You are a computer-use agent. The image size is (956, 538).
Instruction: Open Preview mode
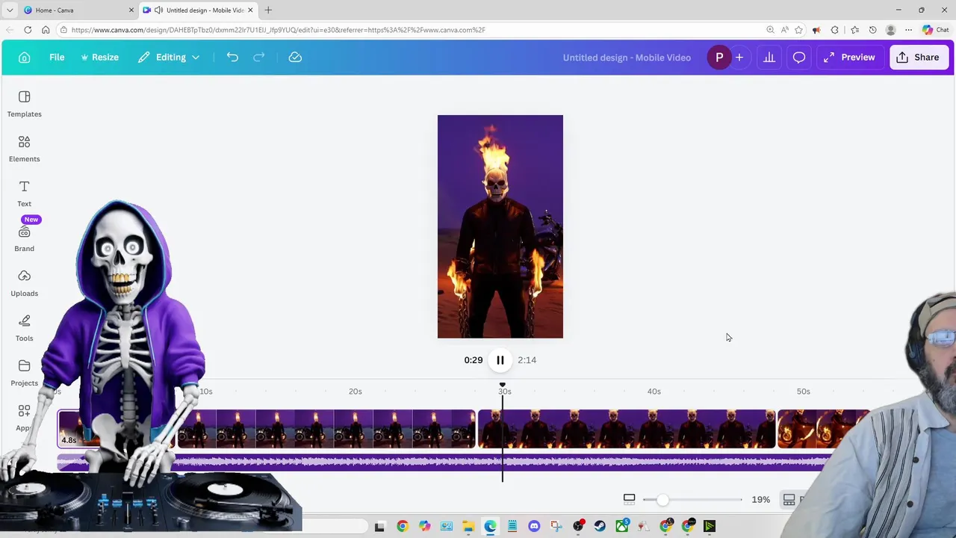(849, 58)
